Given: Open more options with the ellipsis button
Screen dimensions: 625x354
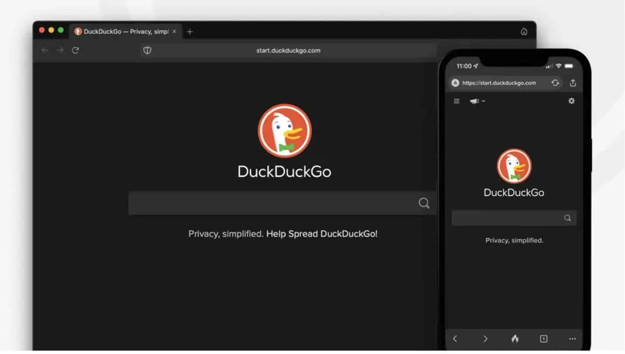Looking at the screenshot, I should click(572, 339).
